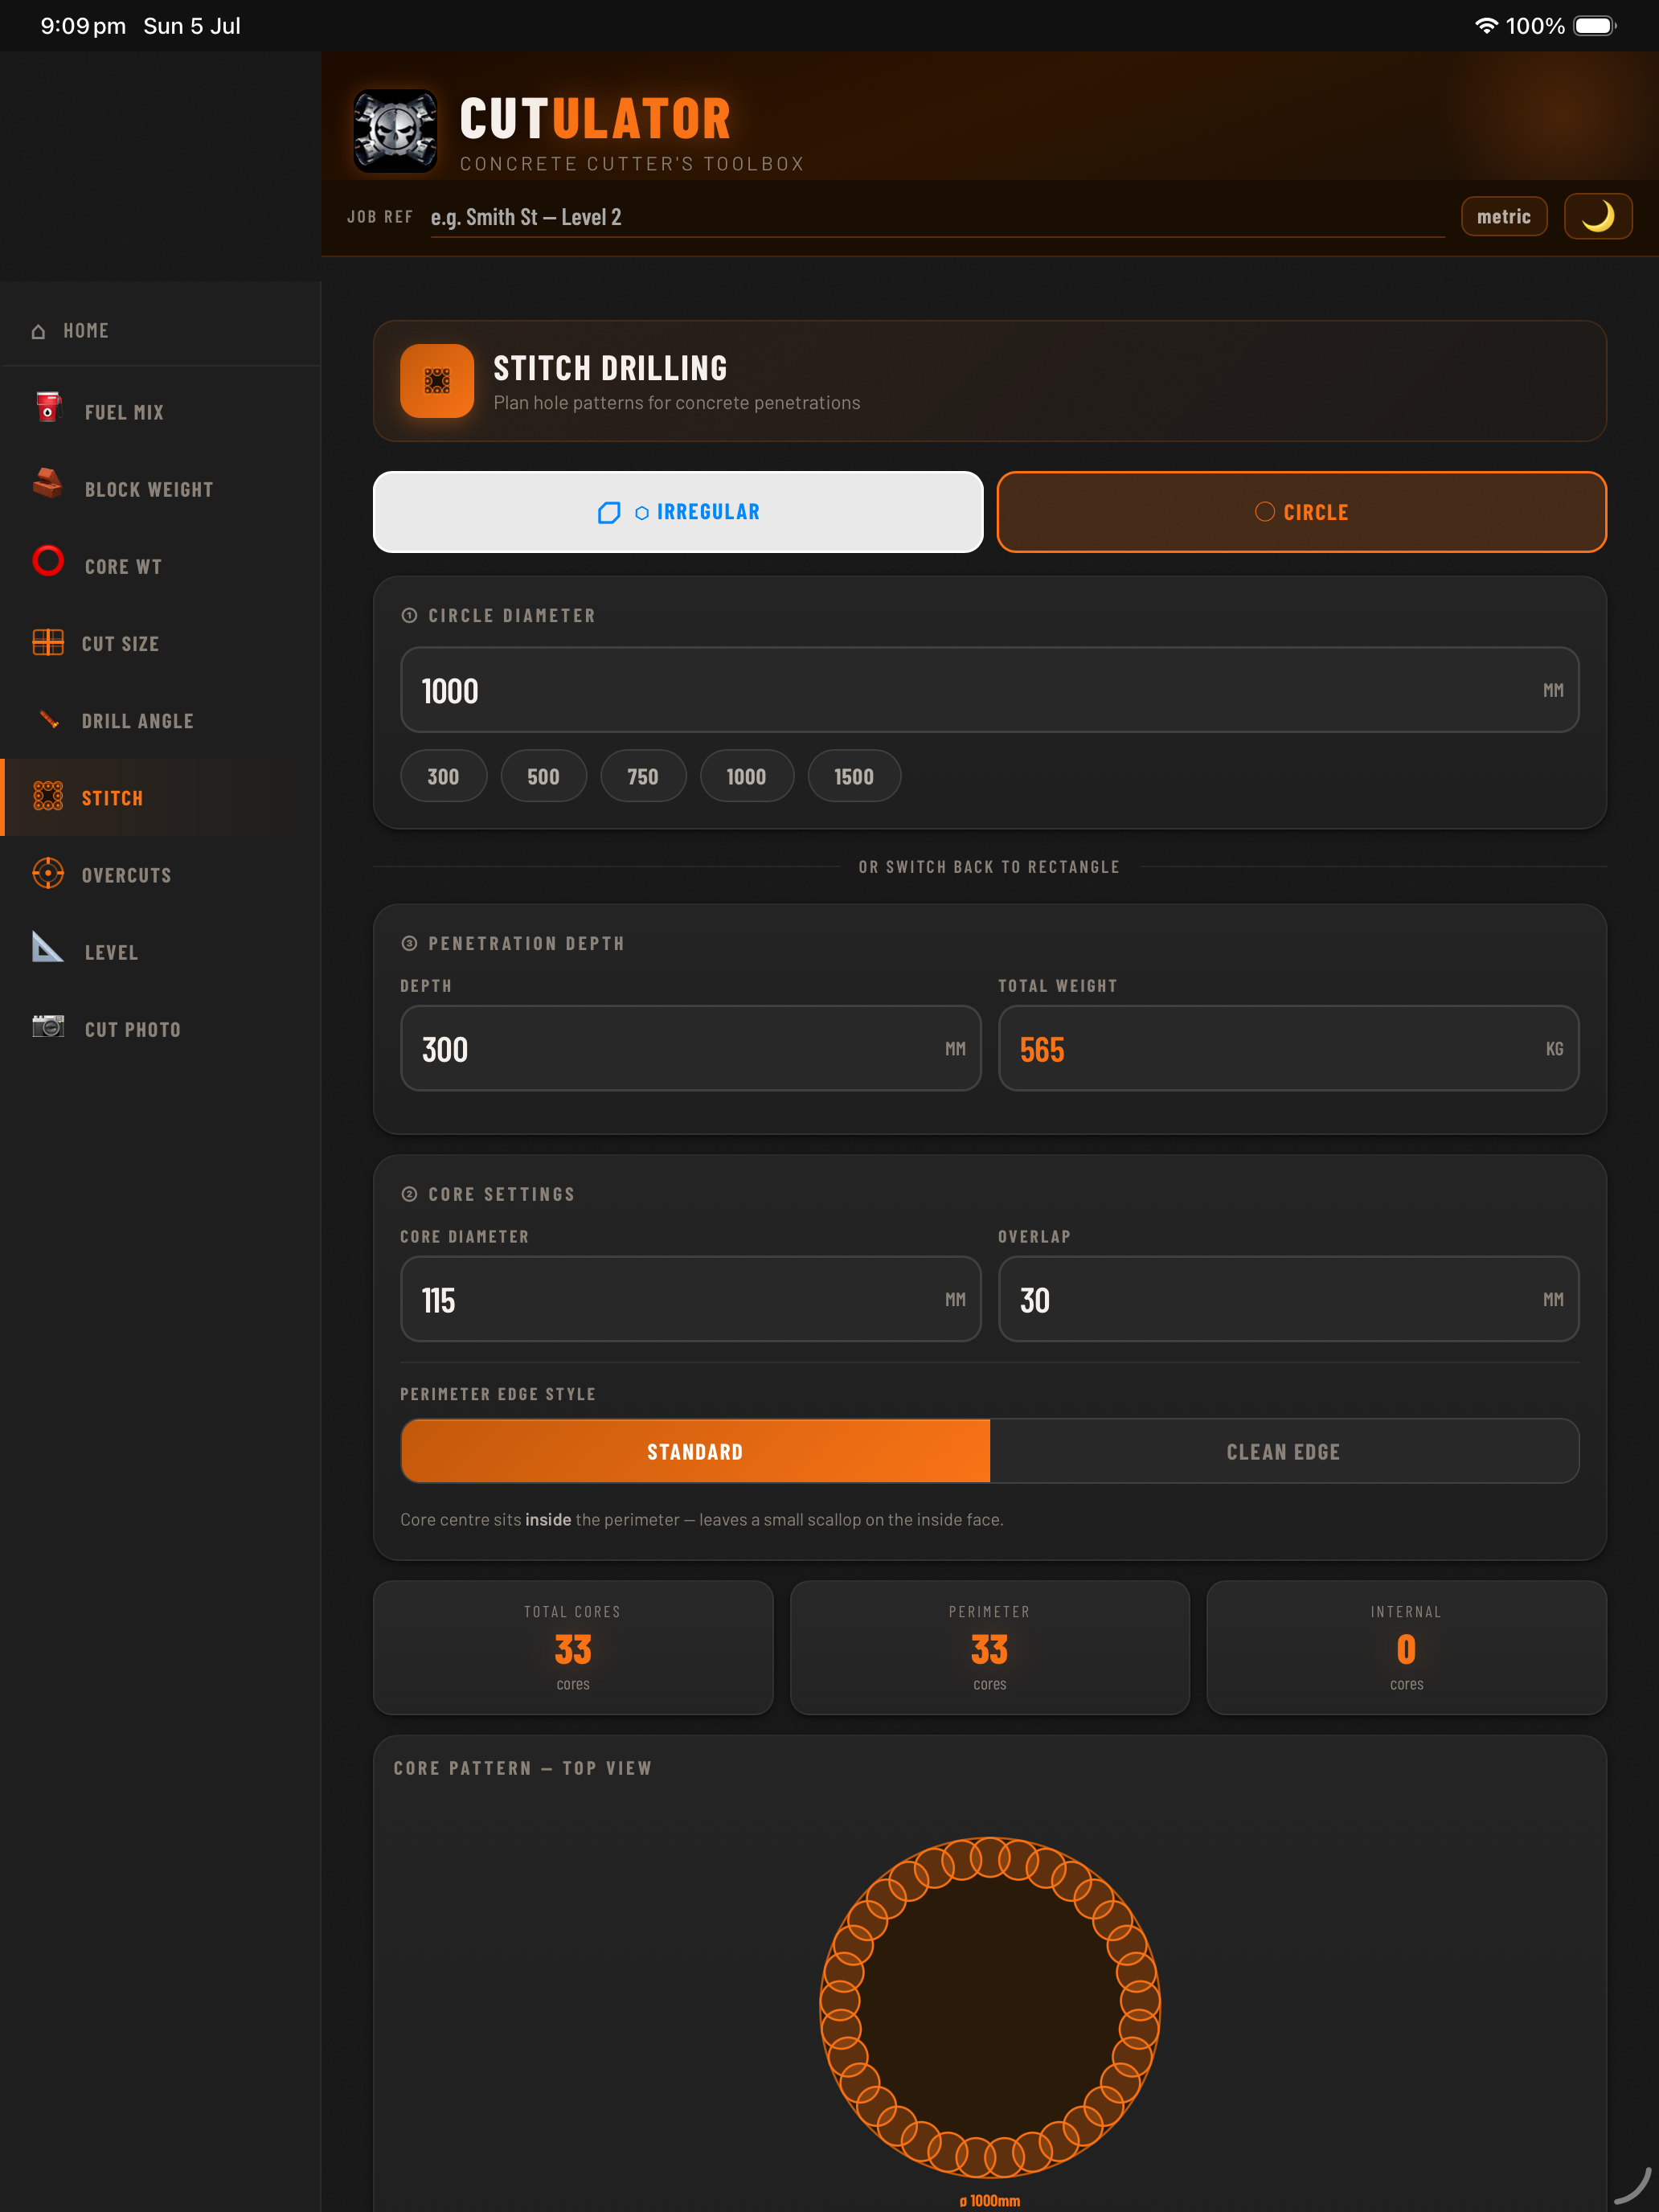Screen dimensions: 1659x2212
Task: Click the Internal 0 cores card
Action: click(1407, 1647)
